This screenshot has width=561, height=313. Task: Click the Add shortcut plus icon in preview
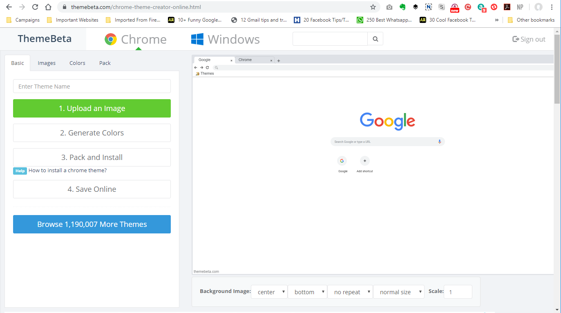click(x=365, y=161)
